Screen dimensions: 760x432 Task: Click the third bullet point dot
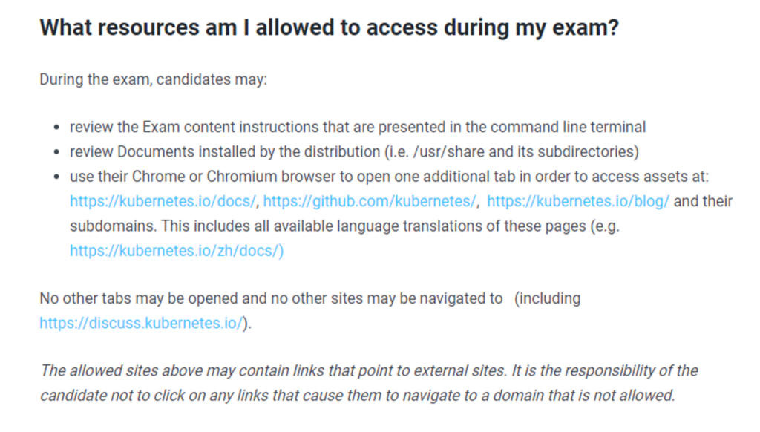58,177
